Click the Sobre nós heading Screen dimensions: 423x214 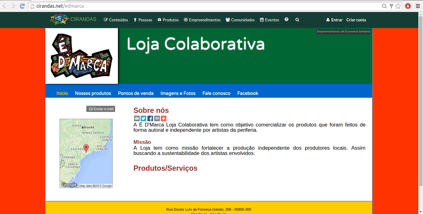point(151,110)
